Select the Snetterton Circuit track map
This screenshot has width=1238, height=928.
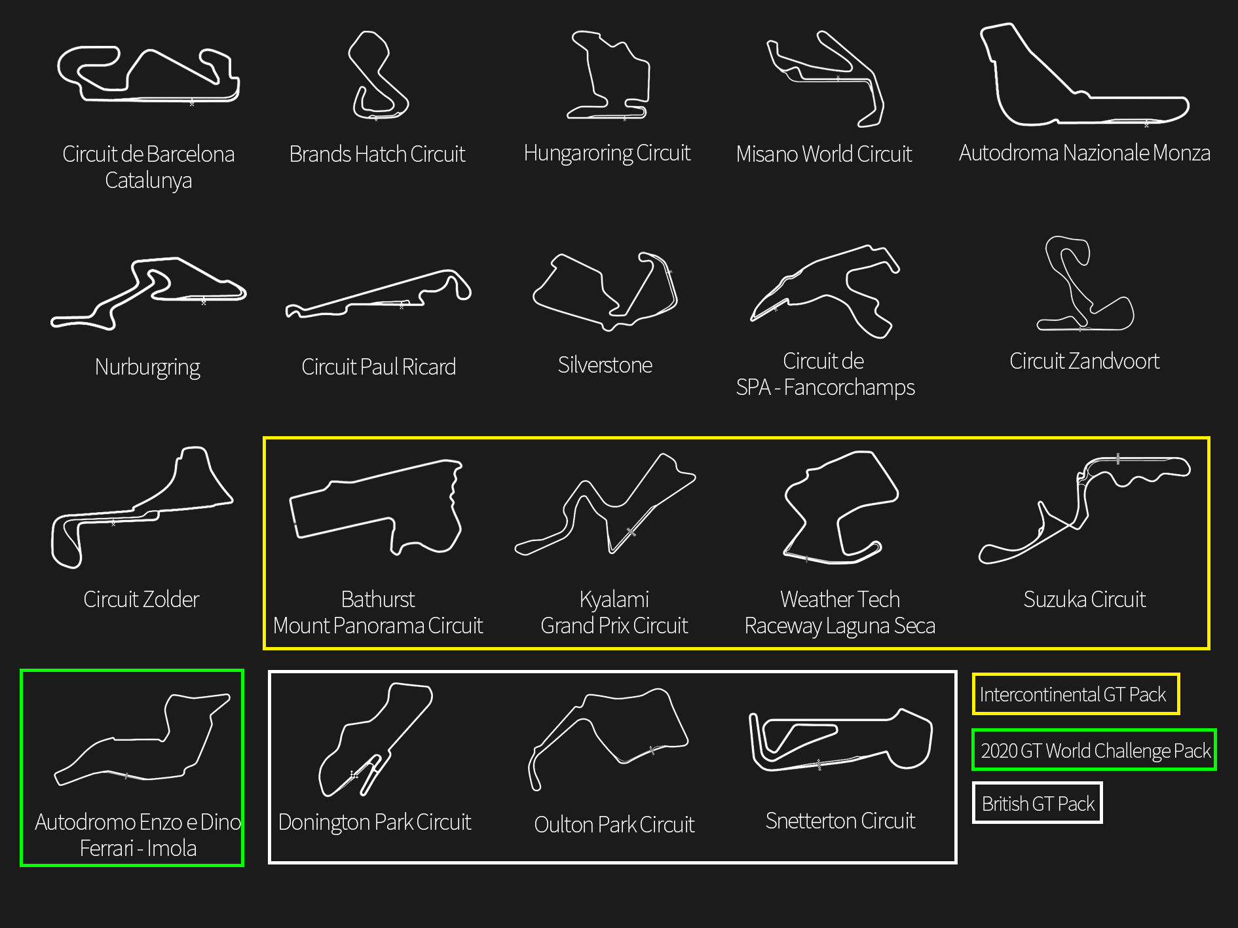tap(841, 740)
